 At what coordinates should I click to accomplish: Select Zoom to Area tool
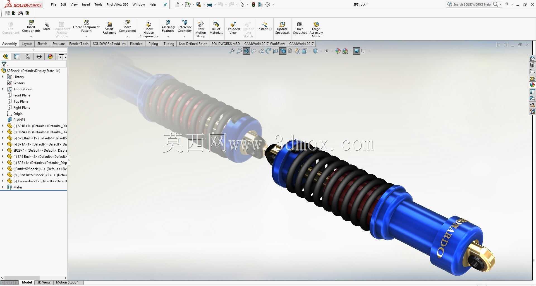(239, 51)
